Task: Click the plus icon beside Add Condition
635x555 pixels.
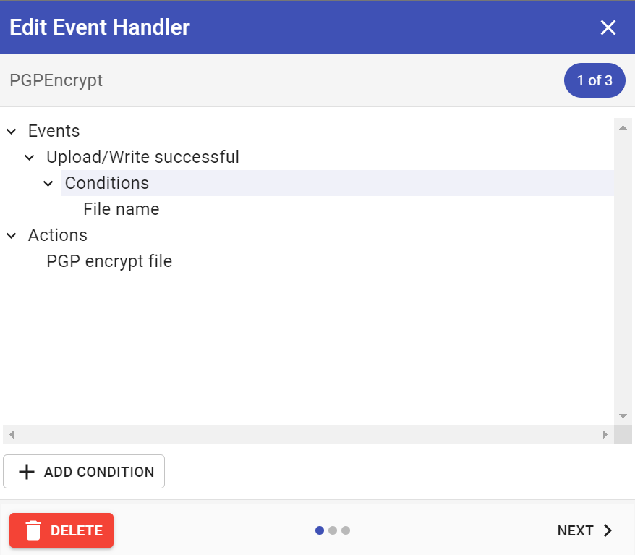Action: 26,471
